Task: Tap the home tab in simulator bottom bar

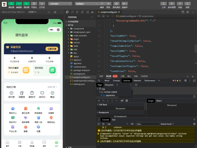Action: 8,144
